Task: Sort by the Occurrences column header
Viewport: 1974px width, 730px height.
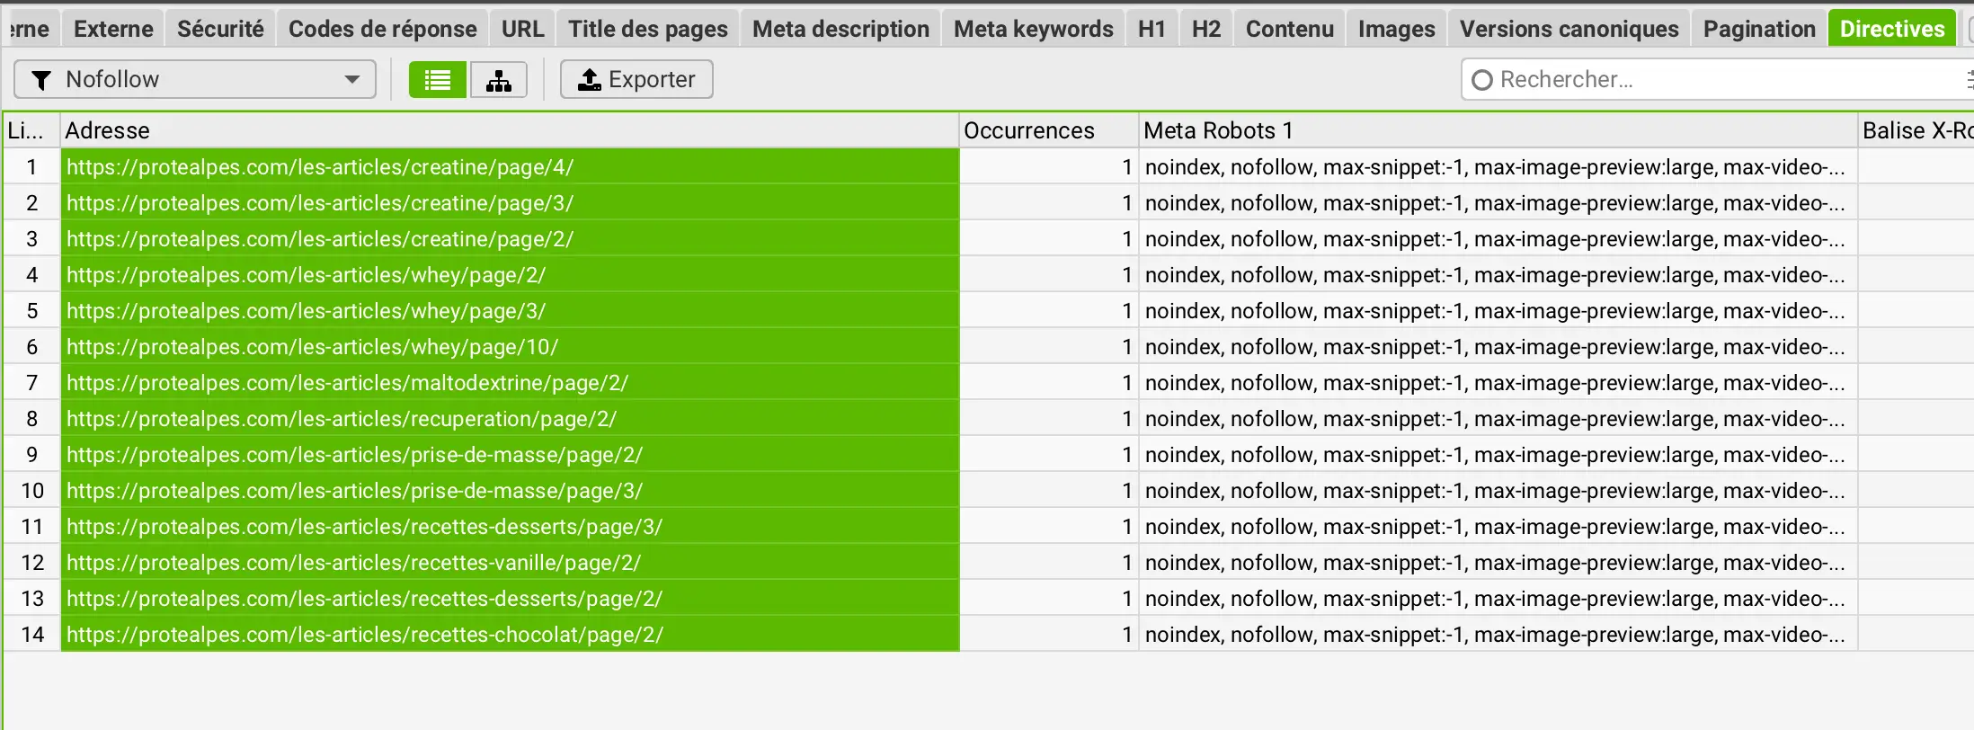Action: (1048, 130)
